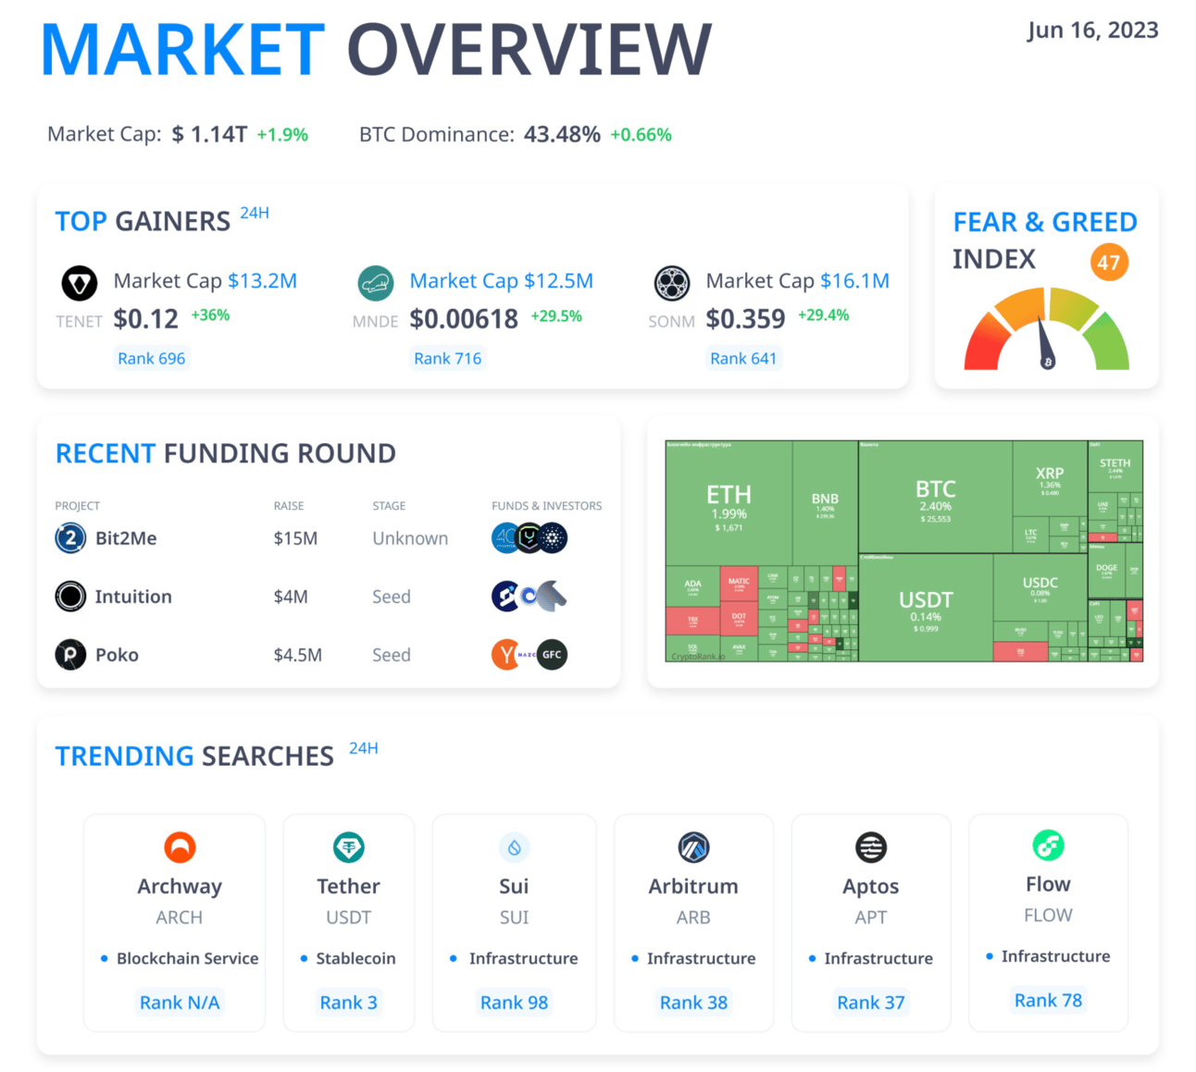Click the MNDE price $0.00618
This screenshot has width=1196, height=1072.
(x=464, y=319)
